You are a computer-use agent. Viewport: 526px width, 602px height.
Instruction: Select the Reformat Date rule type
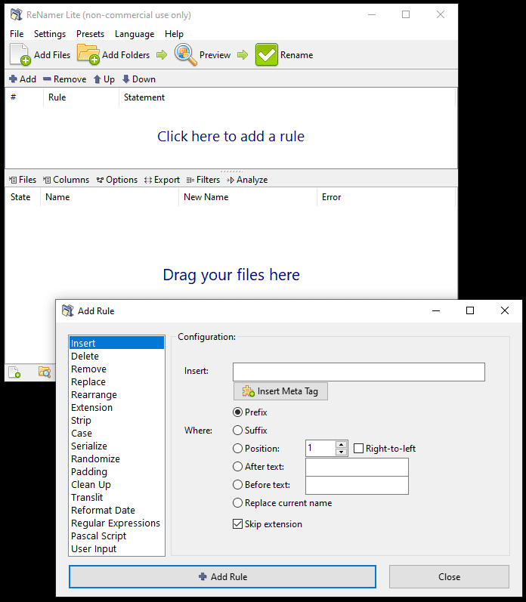point(117,511)
